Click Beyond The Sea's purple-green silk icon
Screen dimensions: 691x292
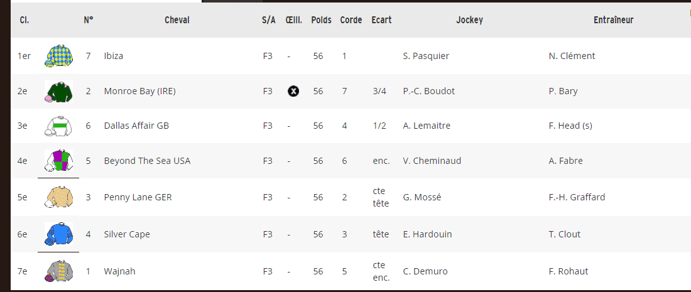tap(58, 161)
